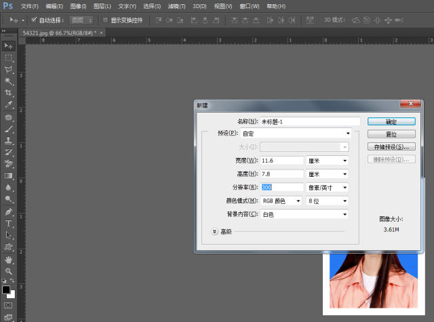434x322 pixels.
Task: Enable the 显示变换控件 checkbox
Action: [105, 20]
